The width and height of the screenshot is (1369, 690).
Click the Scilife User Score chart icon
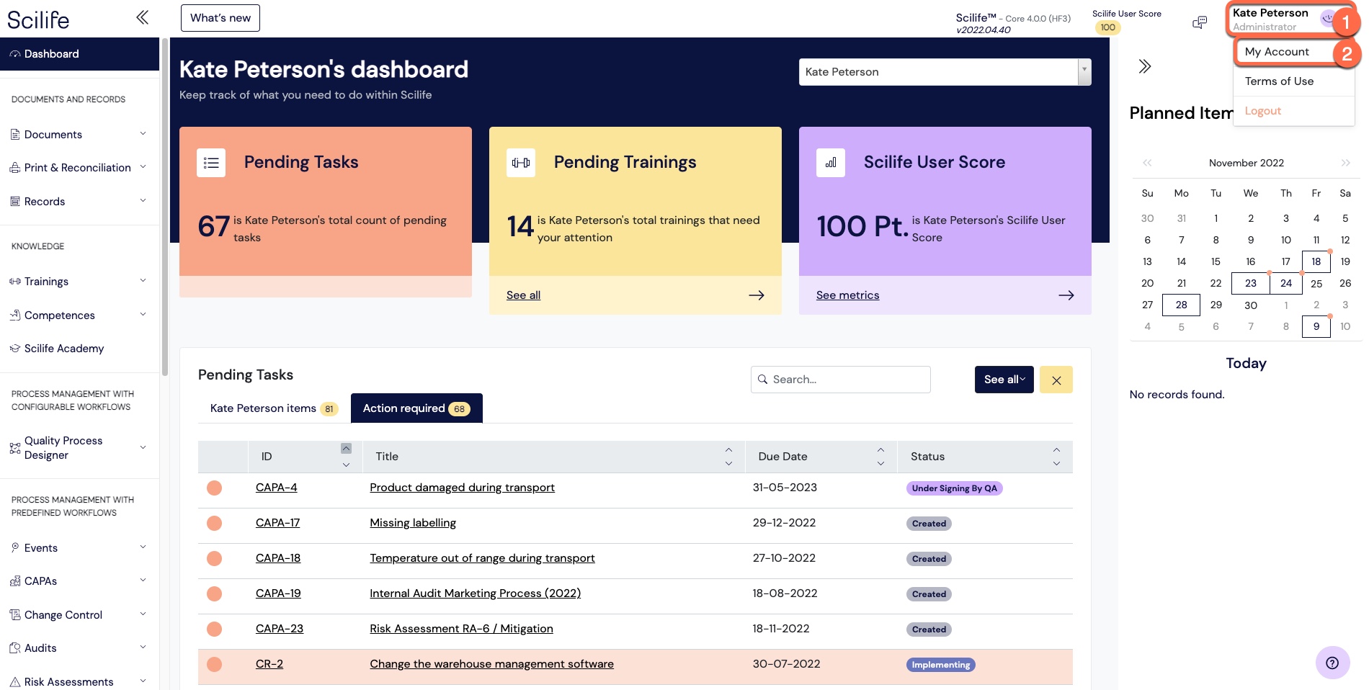831,163
